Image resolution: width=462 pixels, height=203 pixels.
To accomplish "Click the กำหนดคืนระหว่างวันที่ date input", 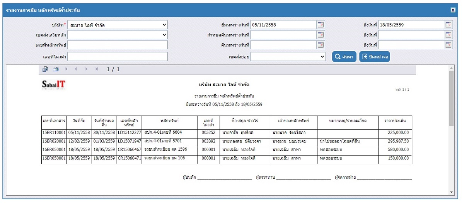I will point(283,35).
